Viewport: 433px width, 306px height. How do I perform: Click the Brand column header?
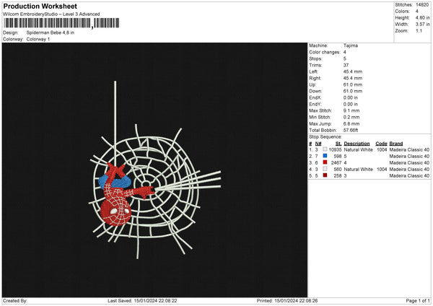point(396,144)
